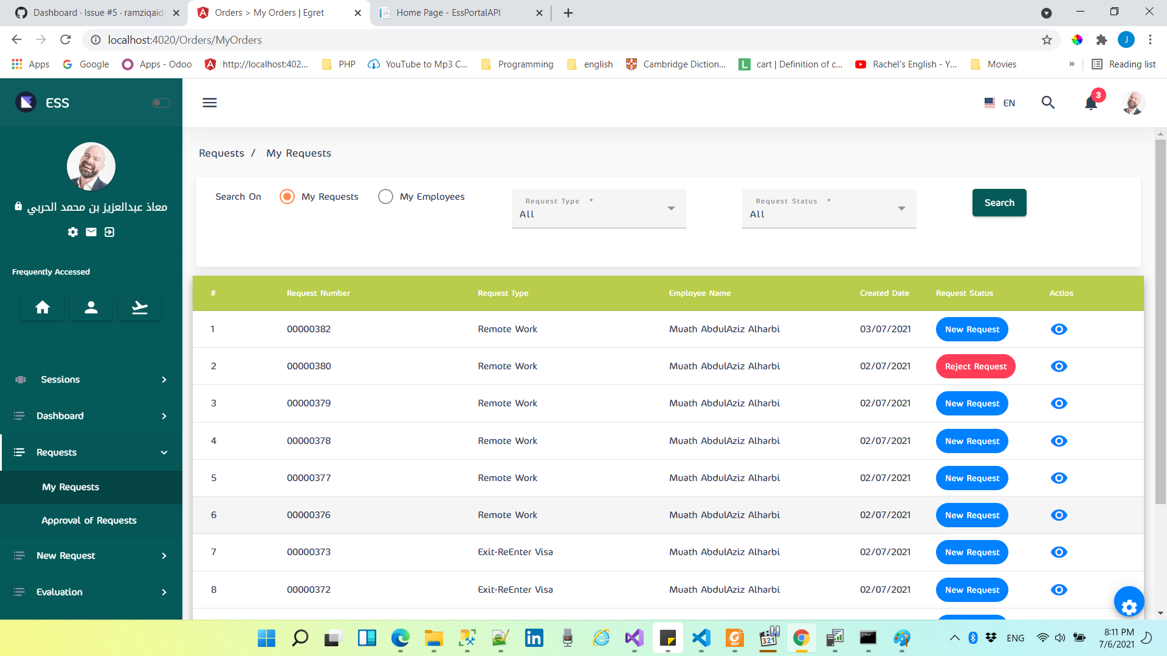Select the Home shortcut under Frequently Accessed
The height and width of the screenshot is (656, 1167).
(x=42, y=307)
